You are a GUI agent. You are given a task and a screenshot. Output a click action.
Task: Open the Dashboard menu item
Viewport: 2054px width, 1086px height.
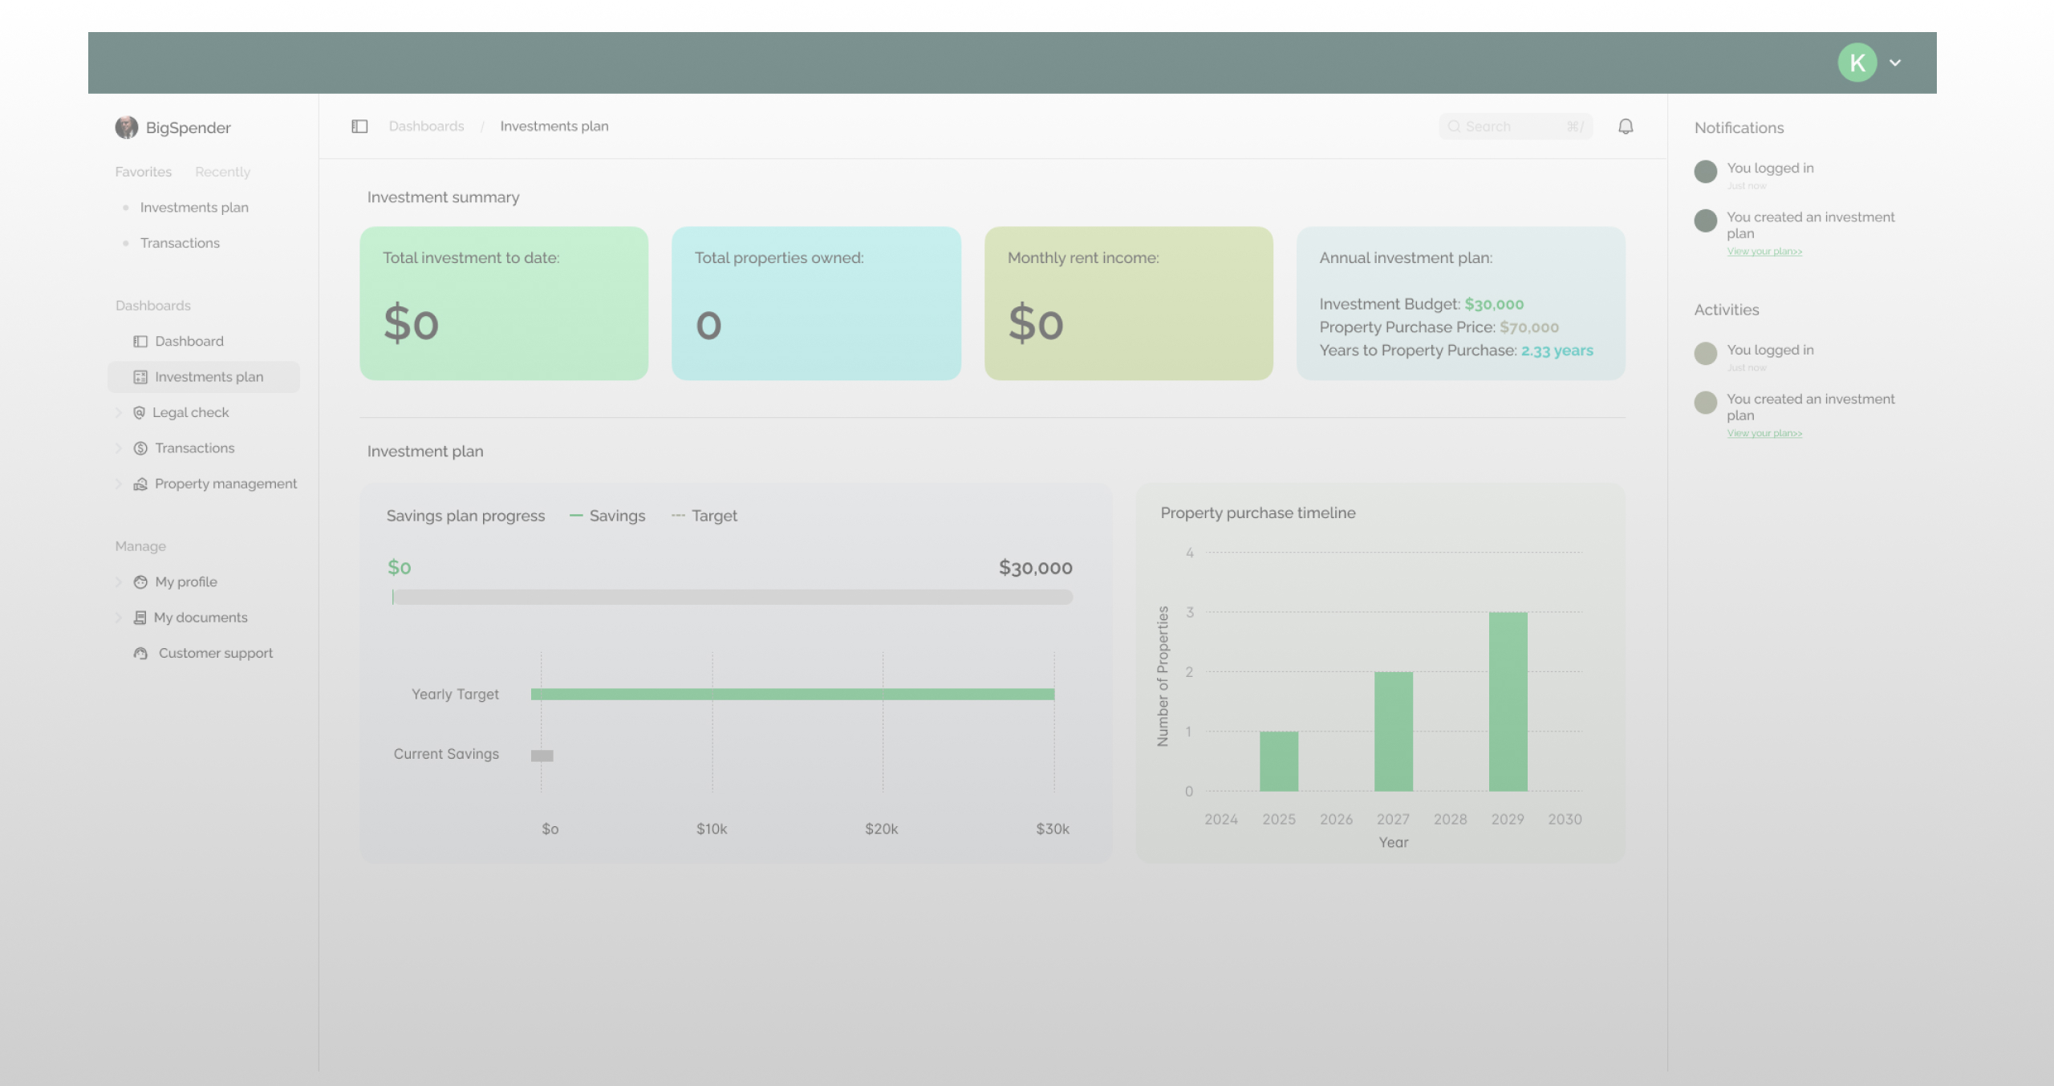click(x=189, y=342)
